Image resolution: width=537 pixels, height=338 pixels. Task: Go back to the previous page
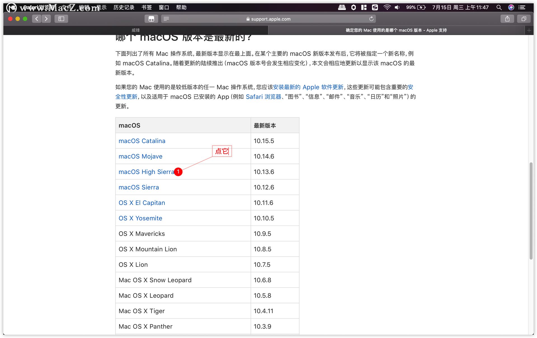coord(37,19)
